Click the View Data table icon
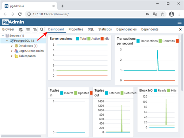This screenshot has height=138, width=184. 28,29
